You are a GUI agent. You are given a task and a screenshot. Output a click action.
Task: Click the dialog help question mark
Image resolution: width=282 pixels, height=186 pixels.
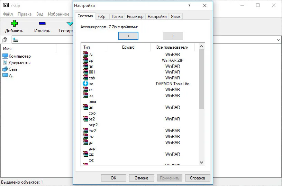click(x=189, y=6)
